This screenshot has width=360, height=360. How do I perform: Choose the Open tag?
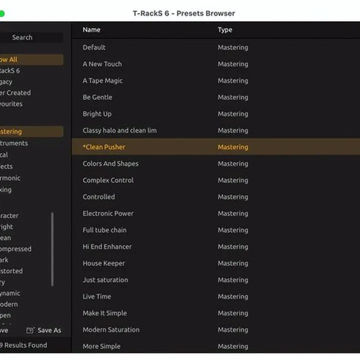(x=5, y=315)
